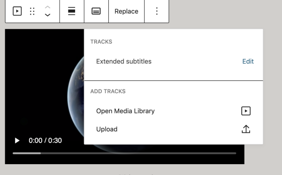Click the video progress bar
The width and height of the screenshot is (282, 175).
(124, 153)
